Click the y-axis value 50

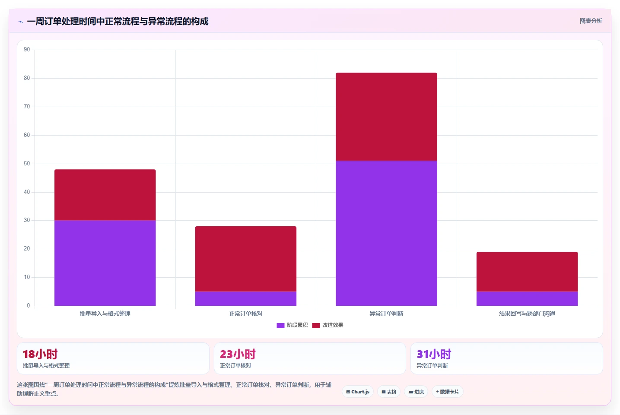pos(27,164)
